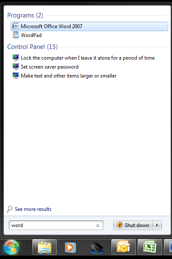The width and height of the screenshot is (172, 259).
Task: Launch WordPad from search results
Action: 31,35
